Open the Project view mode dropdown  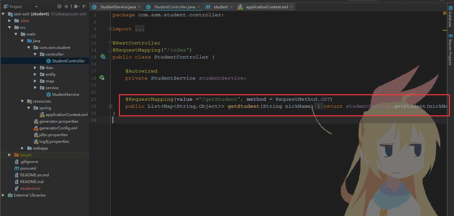(36, 7)
